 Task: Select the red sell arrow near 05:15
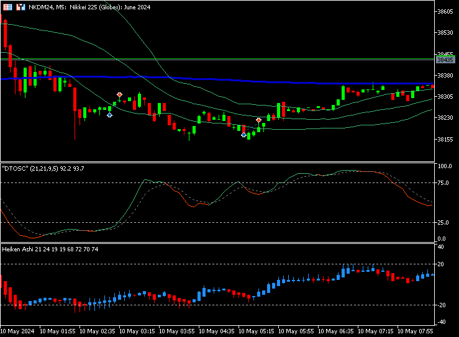click(x=258, y=120)
